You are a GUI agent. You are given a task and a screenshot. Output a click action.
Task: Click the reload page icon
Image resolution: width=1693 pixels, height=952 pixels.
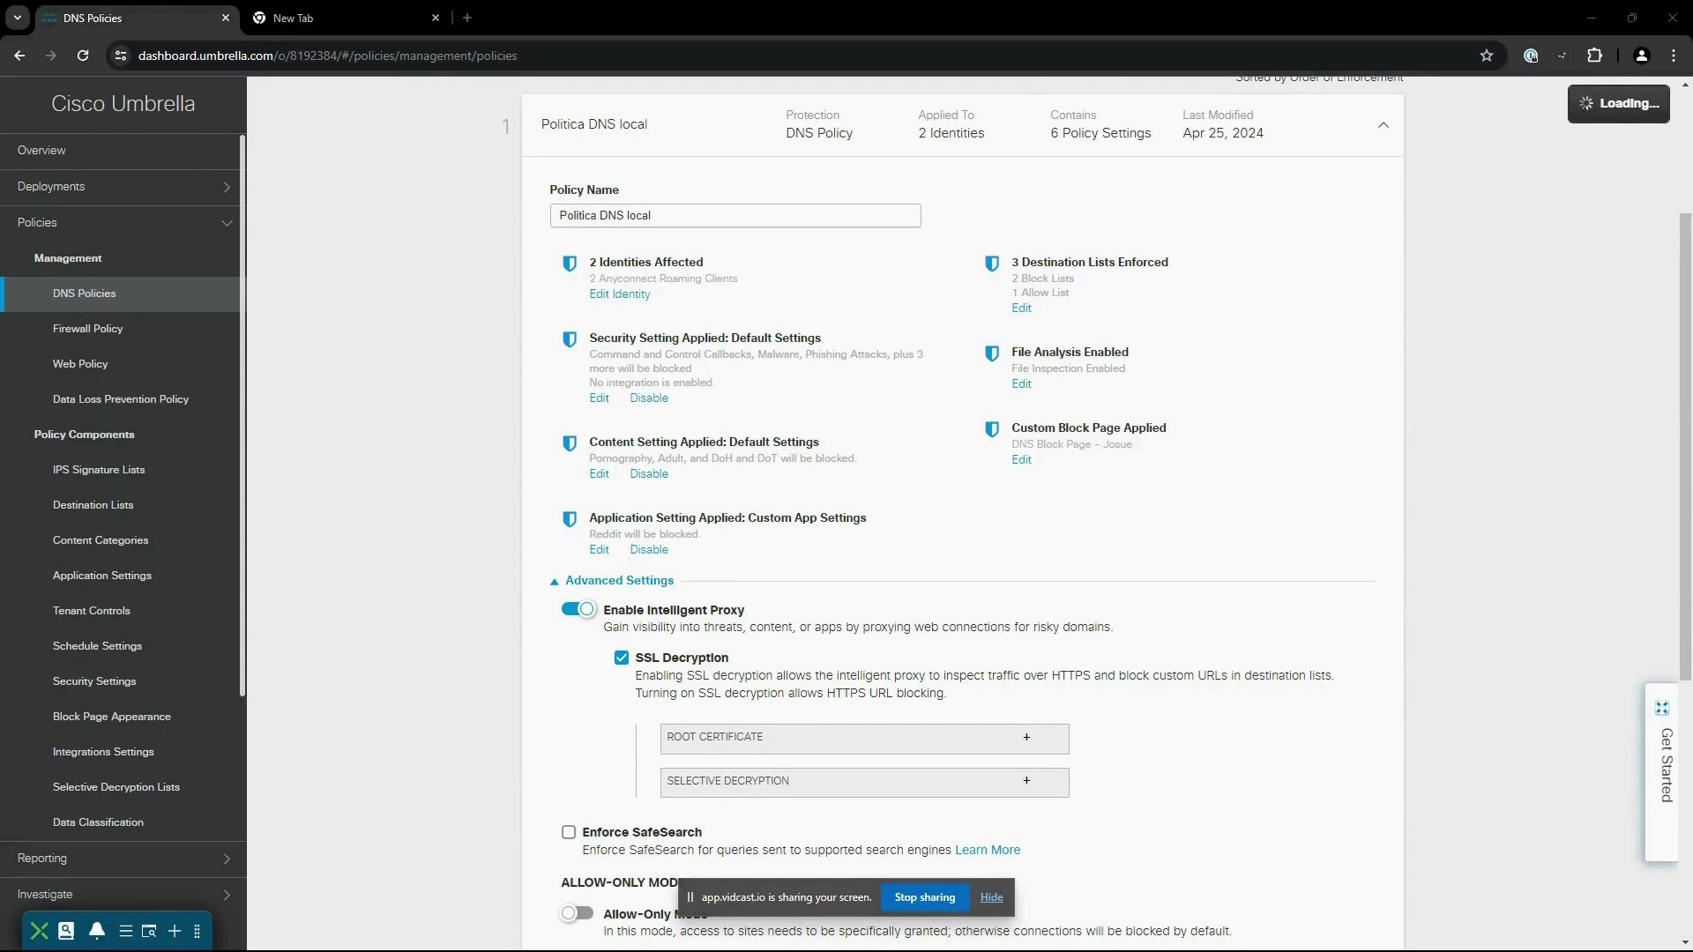83,56
